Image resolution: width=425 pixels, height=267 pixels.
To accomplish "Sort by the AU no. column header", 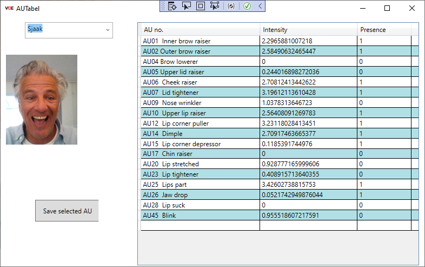I will [x=200, y=30].
